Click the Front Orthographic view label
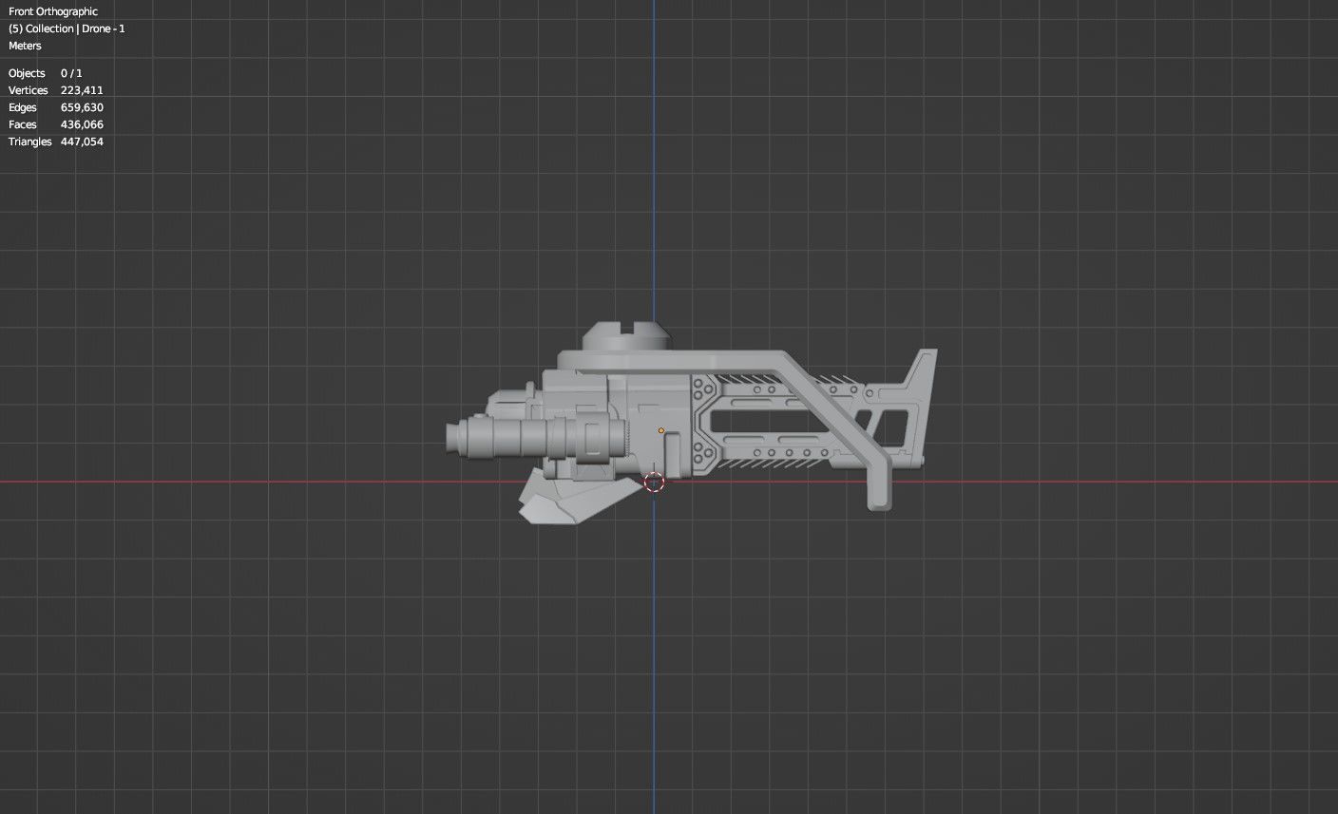 point(53,11)
